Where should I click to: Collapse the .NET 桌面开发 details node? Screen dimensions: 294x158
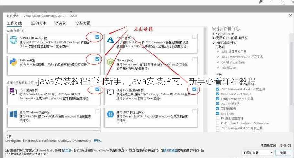click(x=213, y=43)
